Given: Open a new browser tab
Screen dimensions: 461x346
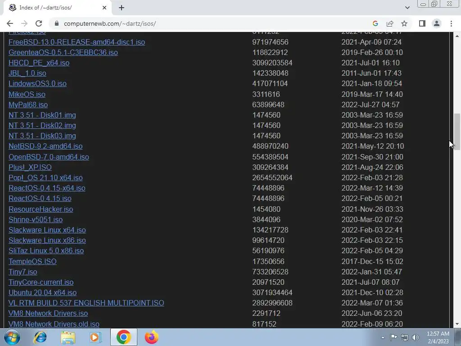Looking at the screenshot, I should (x=122, y=8).
